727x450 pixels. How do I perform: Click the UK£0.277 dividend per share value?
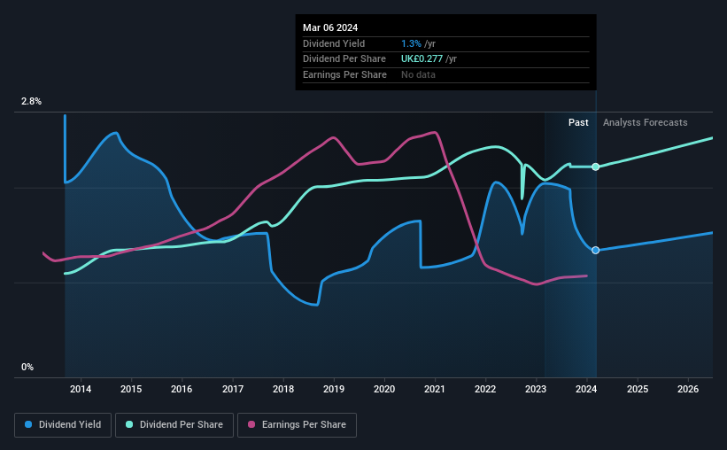(422, 59)
